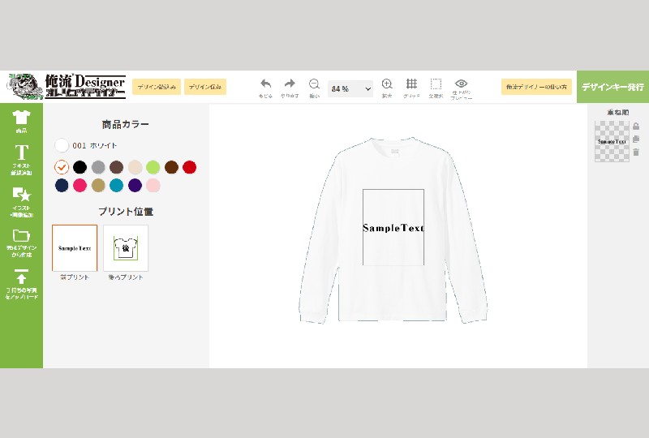
Task: Open the folder icon for design templates
Action: point(21,239)
